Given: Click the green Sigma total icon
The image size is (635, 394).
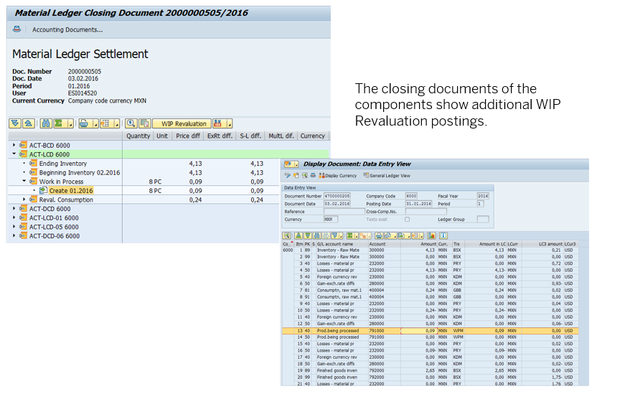Looking at the screenshot, I should click(x=59, y=123).
